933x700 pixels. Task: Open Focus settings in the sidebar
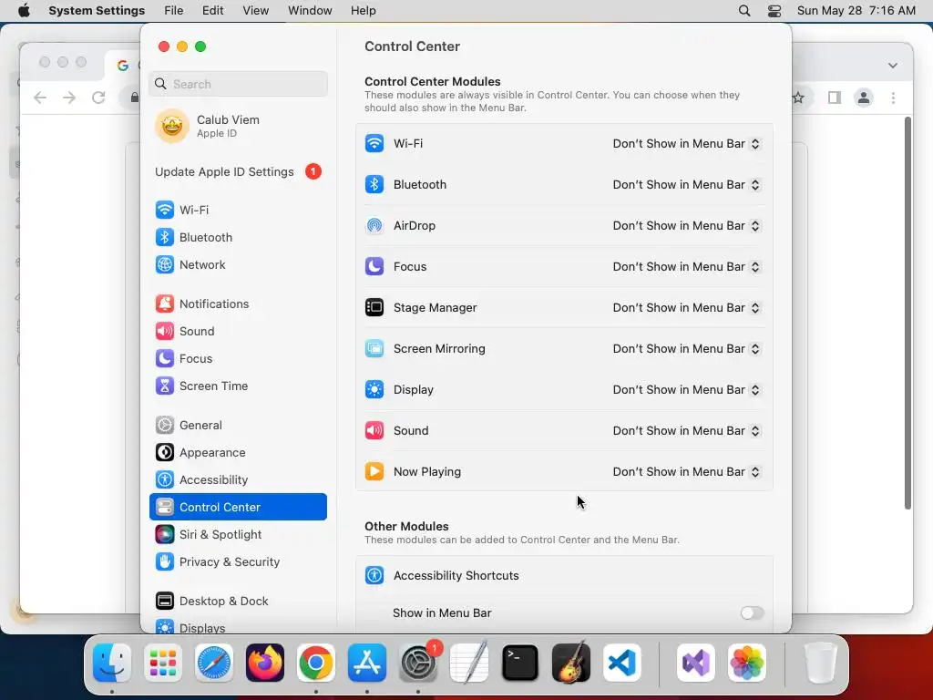pyautogui.click(x=238, y=359)
